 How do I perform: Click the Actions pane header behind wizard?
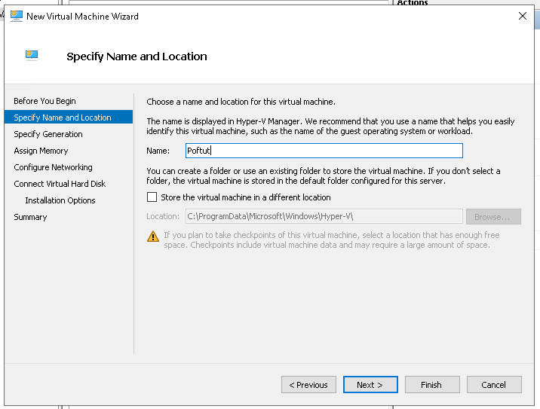point(413,3)
